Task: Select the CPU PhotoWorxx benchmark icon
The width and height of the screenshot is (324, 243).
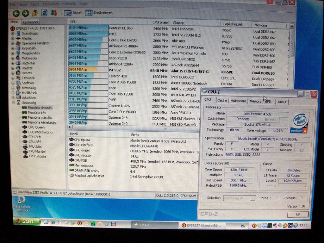Action: (x=25, y=132)
